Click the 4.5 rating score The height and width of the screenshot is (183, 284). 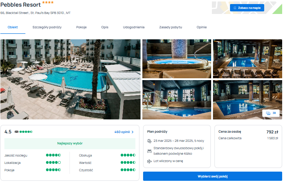(8, 132)
